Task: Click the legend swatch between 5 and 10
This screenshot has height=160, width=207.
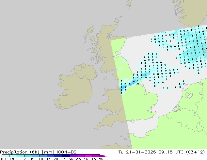Action: 36,156
